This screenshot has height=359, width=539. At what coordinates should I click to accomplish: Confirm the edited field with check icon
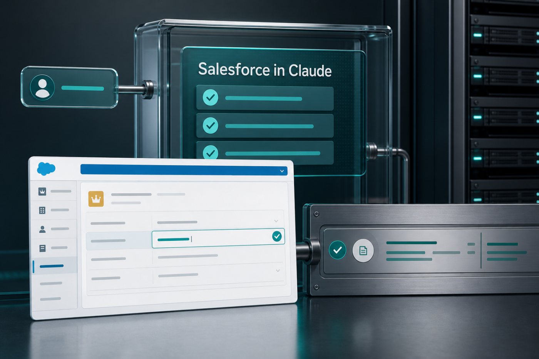[x=276, y=236]
